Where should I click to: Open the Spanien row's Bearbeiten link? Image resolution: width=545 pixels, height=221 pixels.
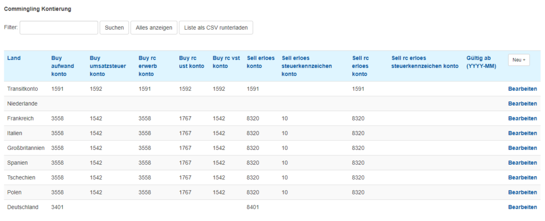523,163
